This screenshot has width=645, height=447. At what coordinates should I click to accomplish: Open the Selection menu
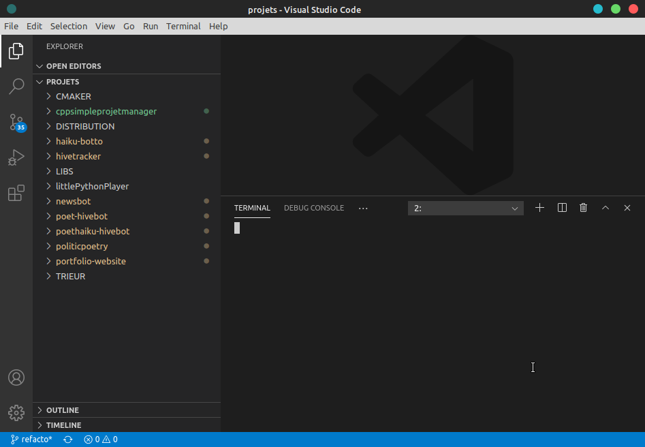point(69,27)
